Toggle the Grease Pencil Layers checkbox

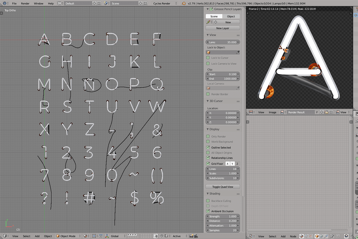click(x=212, y=9)
